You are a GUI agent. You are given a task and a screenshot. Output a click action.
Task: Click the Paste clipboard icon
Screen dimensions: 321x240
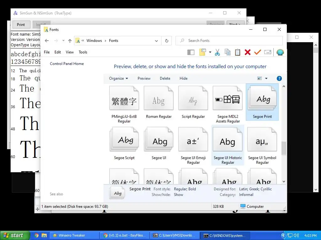(238, 52)
